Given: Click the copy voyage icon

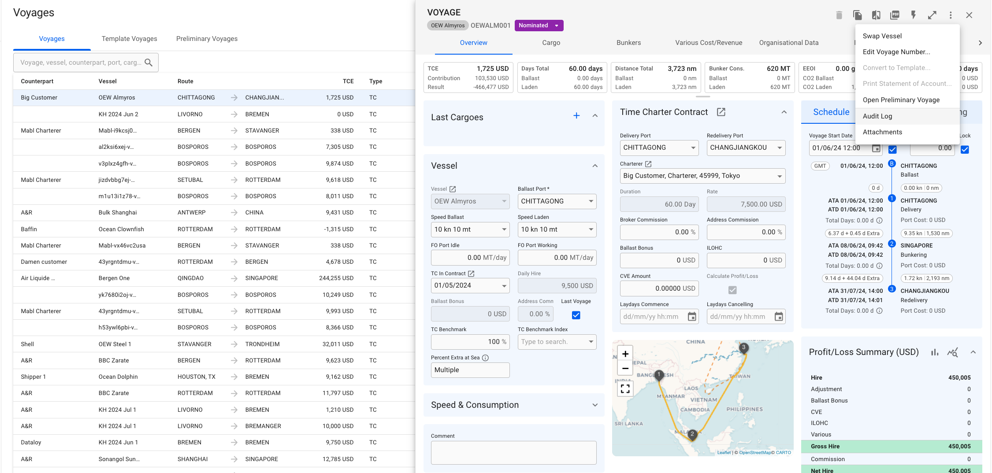Looking at the screenshot, I should [x=857, y=15].
